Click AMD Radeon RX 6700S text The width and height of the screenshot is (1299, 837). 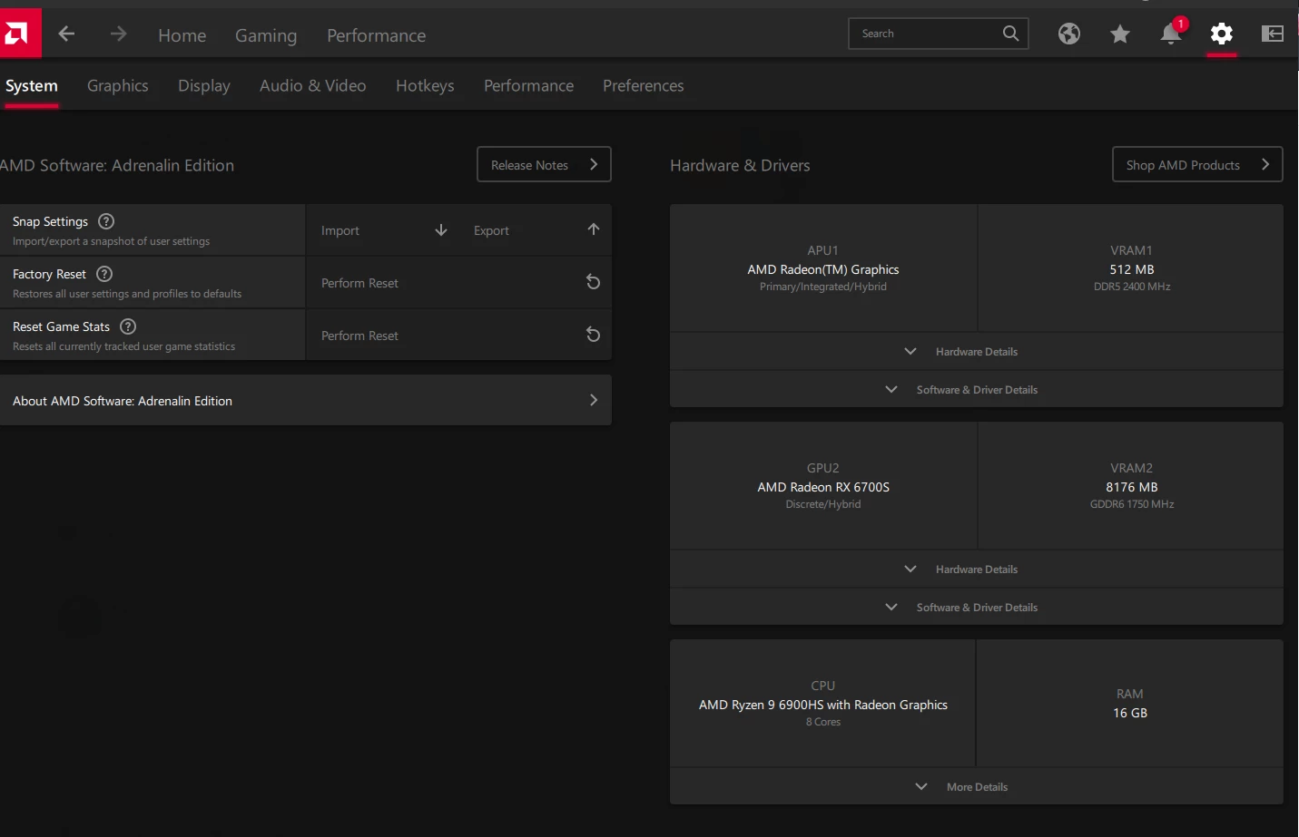(x=823, y=487)
